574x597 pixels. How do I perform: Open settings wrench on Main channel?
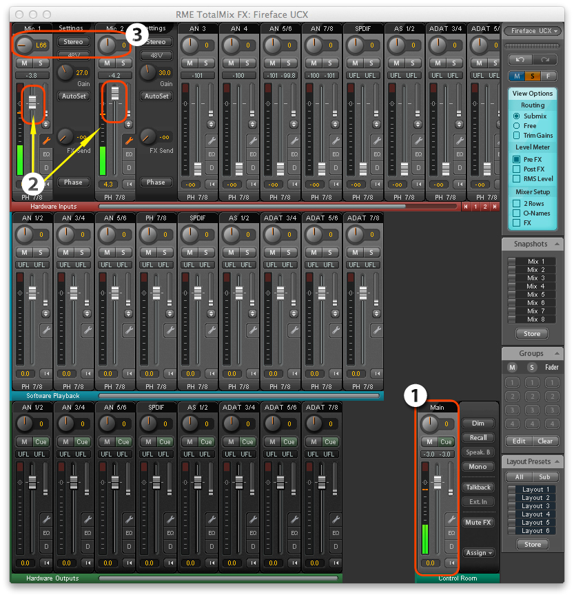[451, 519]
